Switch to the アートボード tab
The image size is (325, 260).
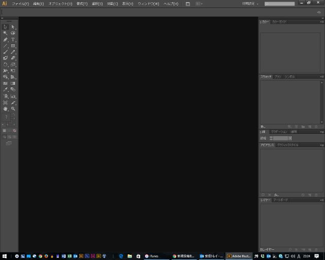click(280, 200)
